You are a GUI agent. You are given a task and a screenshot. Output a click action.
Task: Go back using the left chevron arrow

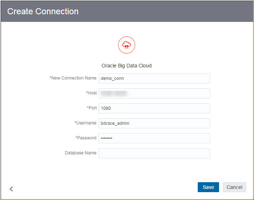[11, 189]
